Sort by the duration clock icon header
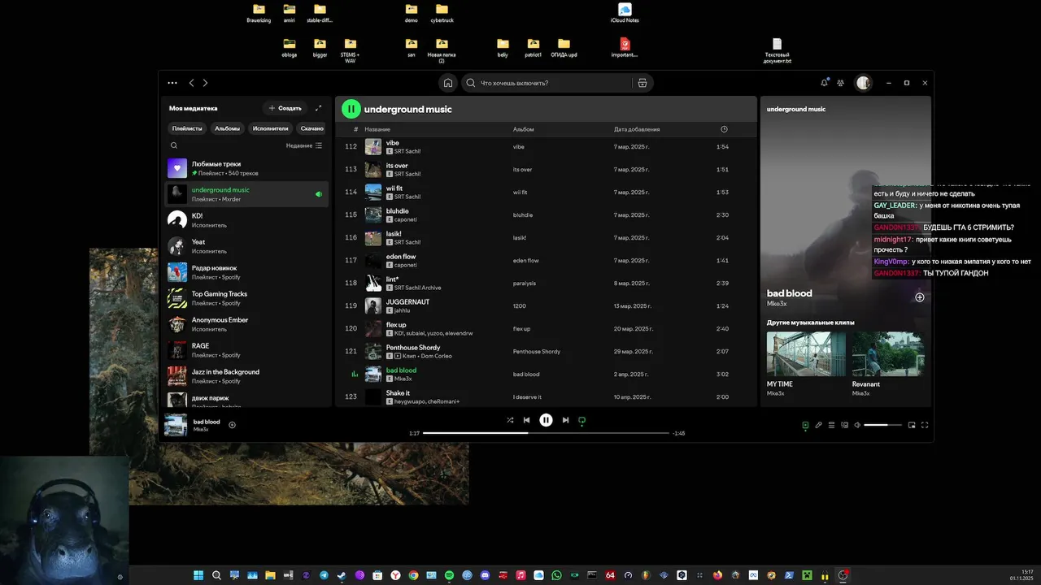The image size is (1041, 585). [724, 129]
